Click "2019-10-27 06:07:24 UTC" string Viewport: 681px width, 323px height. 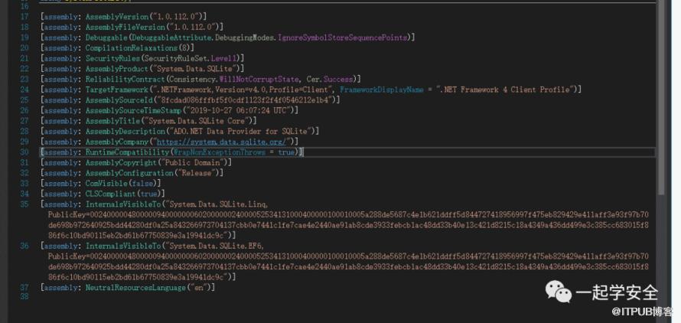[x=239, y=110]
